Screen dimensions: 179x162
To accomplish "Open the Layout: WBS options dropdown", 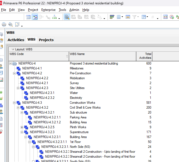I will pos(13,49).
